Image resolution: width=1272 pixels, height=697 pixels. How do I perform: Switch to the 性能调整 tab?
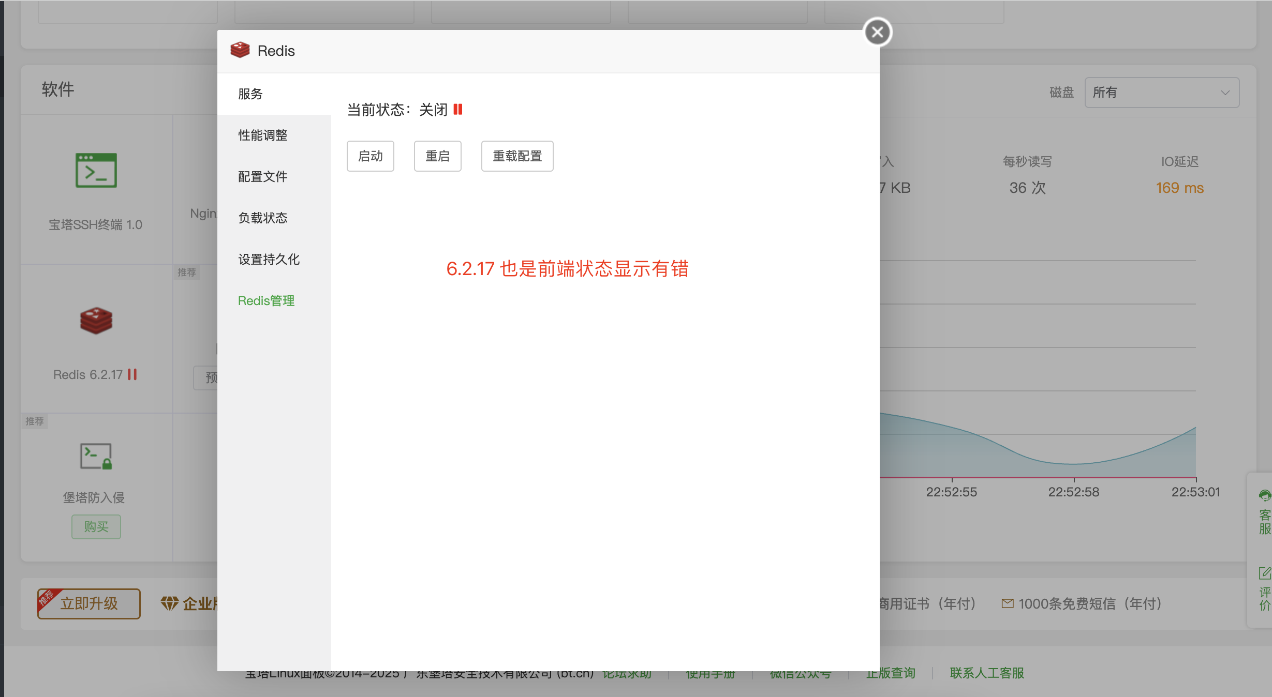coord(274,135)
